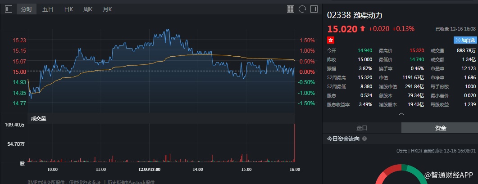
Task: Click the 成交量 volume panel label
Action: click(38, 118)
